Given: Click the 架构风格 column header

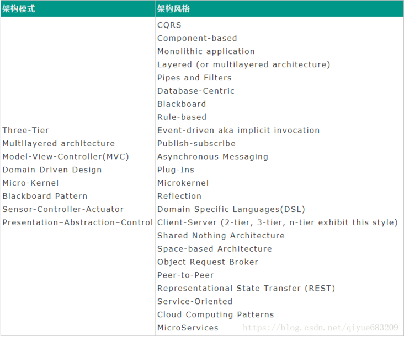Looking at the screenshot, I should (174, 9).
